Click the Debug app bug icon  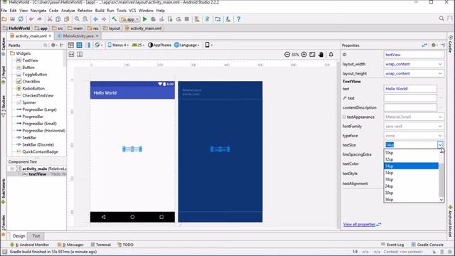click(154, 19)
